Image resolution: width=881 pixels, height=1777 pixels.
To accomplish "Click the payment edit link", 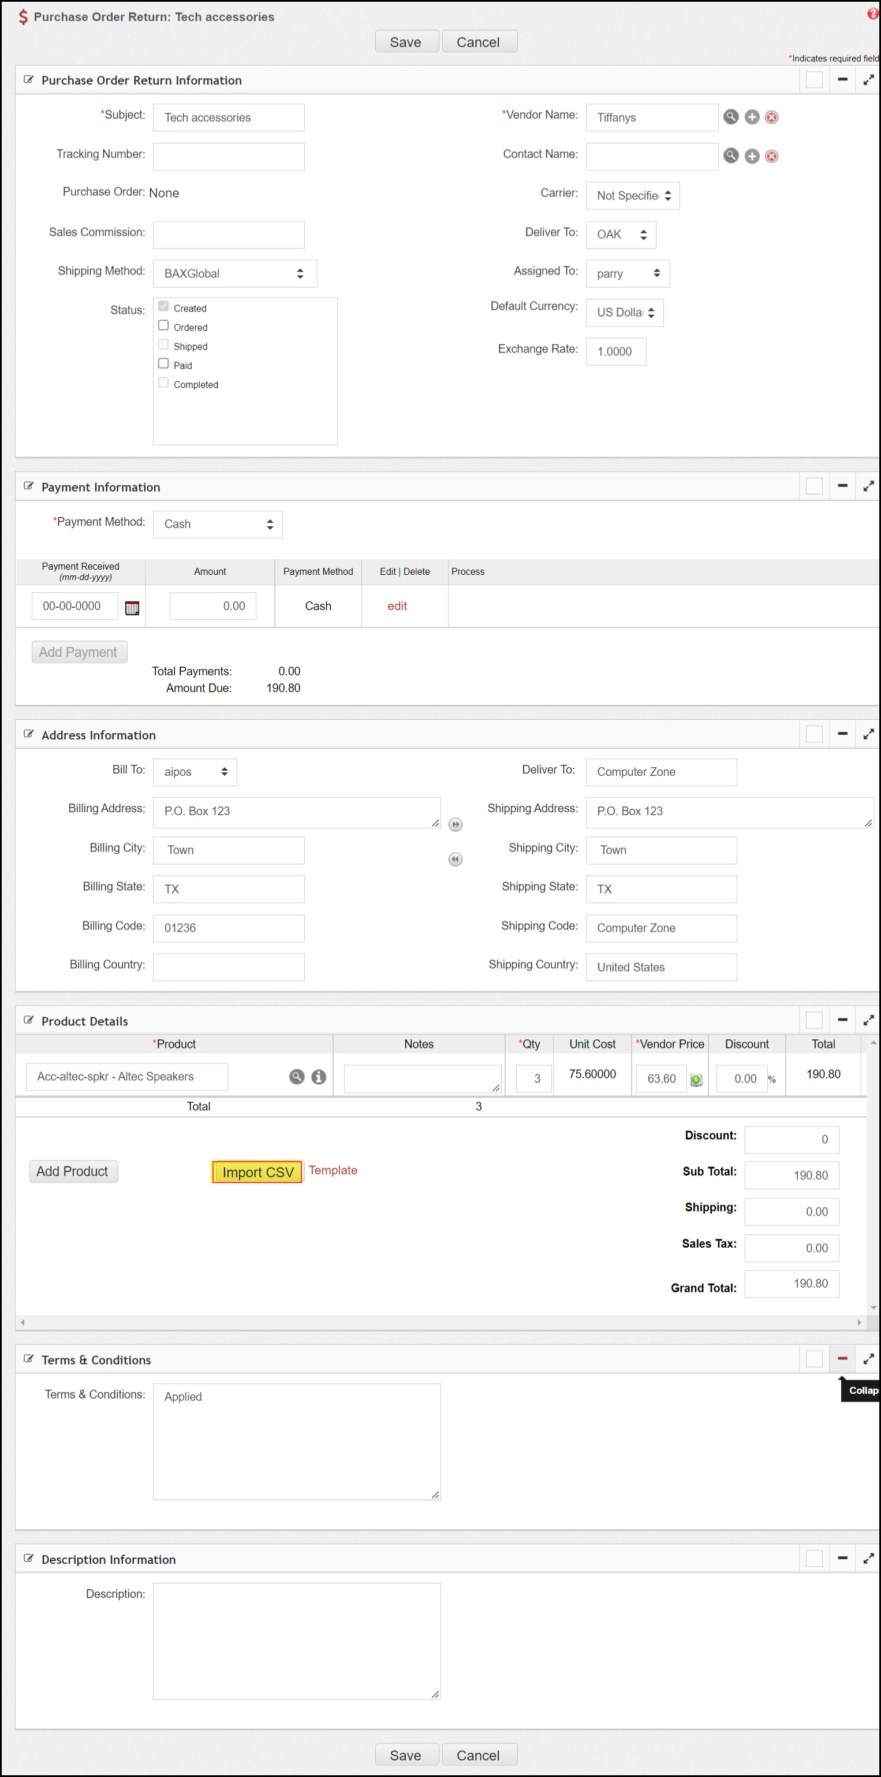I will (x=397, y=607).
